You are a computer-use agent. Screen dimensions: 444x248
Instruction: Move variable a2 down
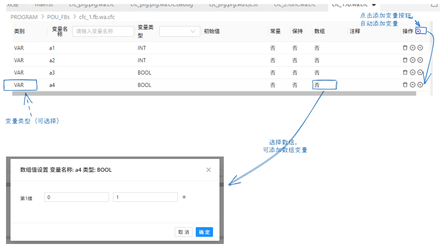coord(420,60)
